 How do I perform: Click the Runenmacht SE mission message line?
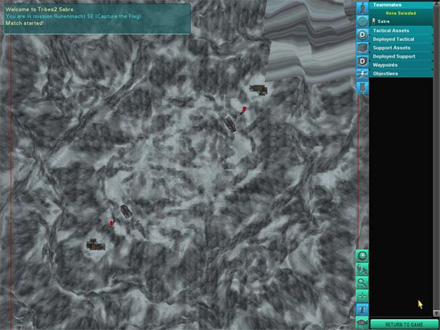pos(74,16)
